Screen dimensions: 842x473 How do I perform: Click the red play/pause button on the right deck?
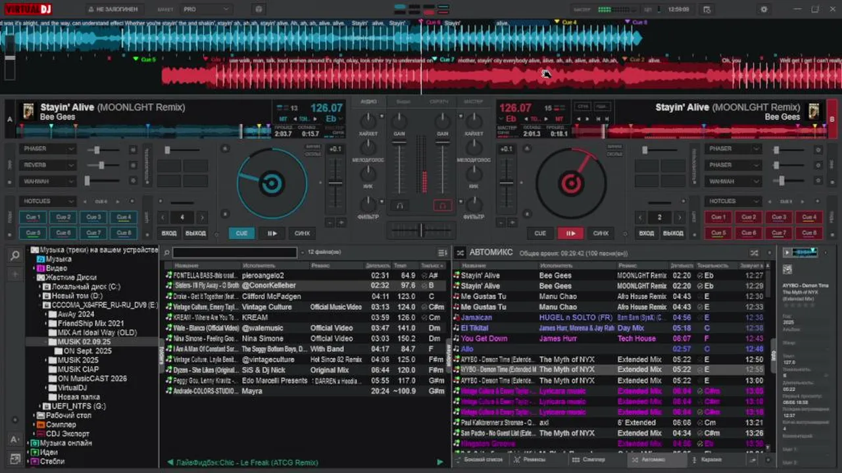[x=570, y=233]
